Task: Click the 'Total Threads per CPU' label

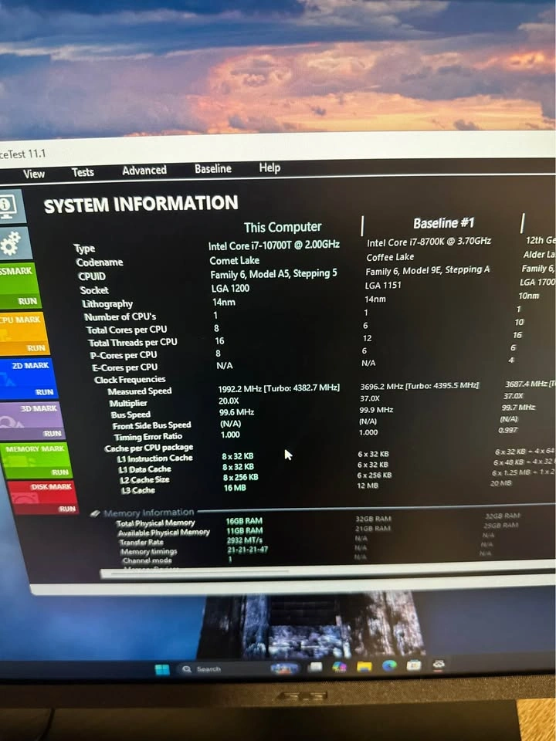Action: click(x=132, y=342)
